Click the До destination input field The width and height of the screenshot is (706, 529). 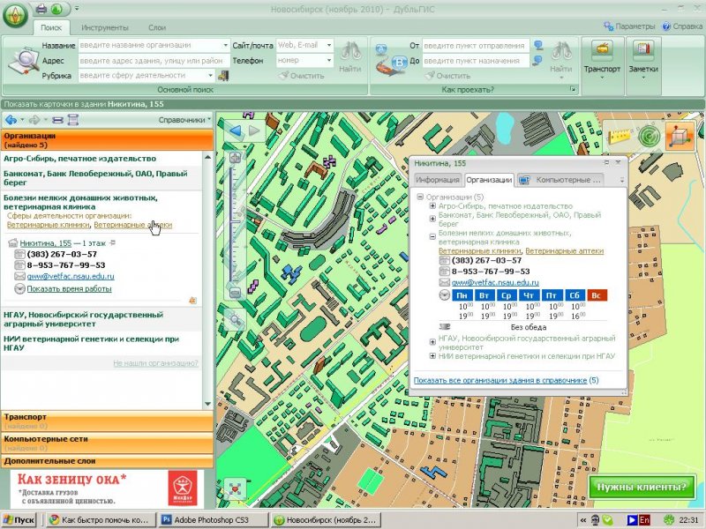[x=476, y=61]
